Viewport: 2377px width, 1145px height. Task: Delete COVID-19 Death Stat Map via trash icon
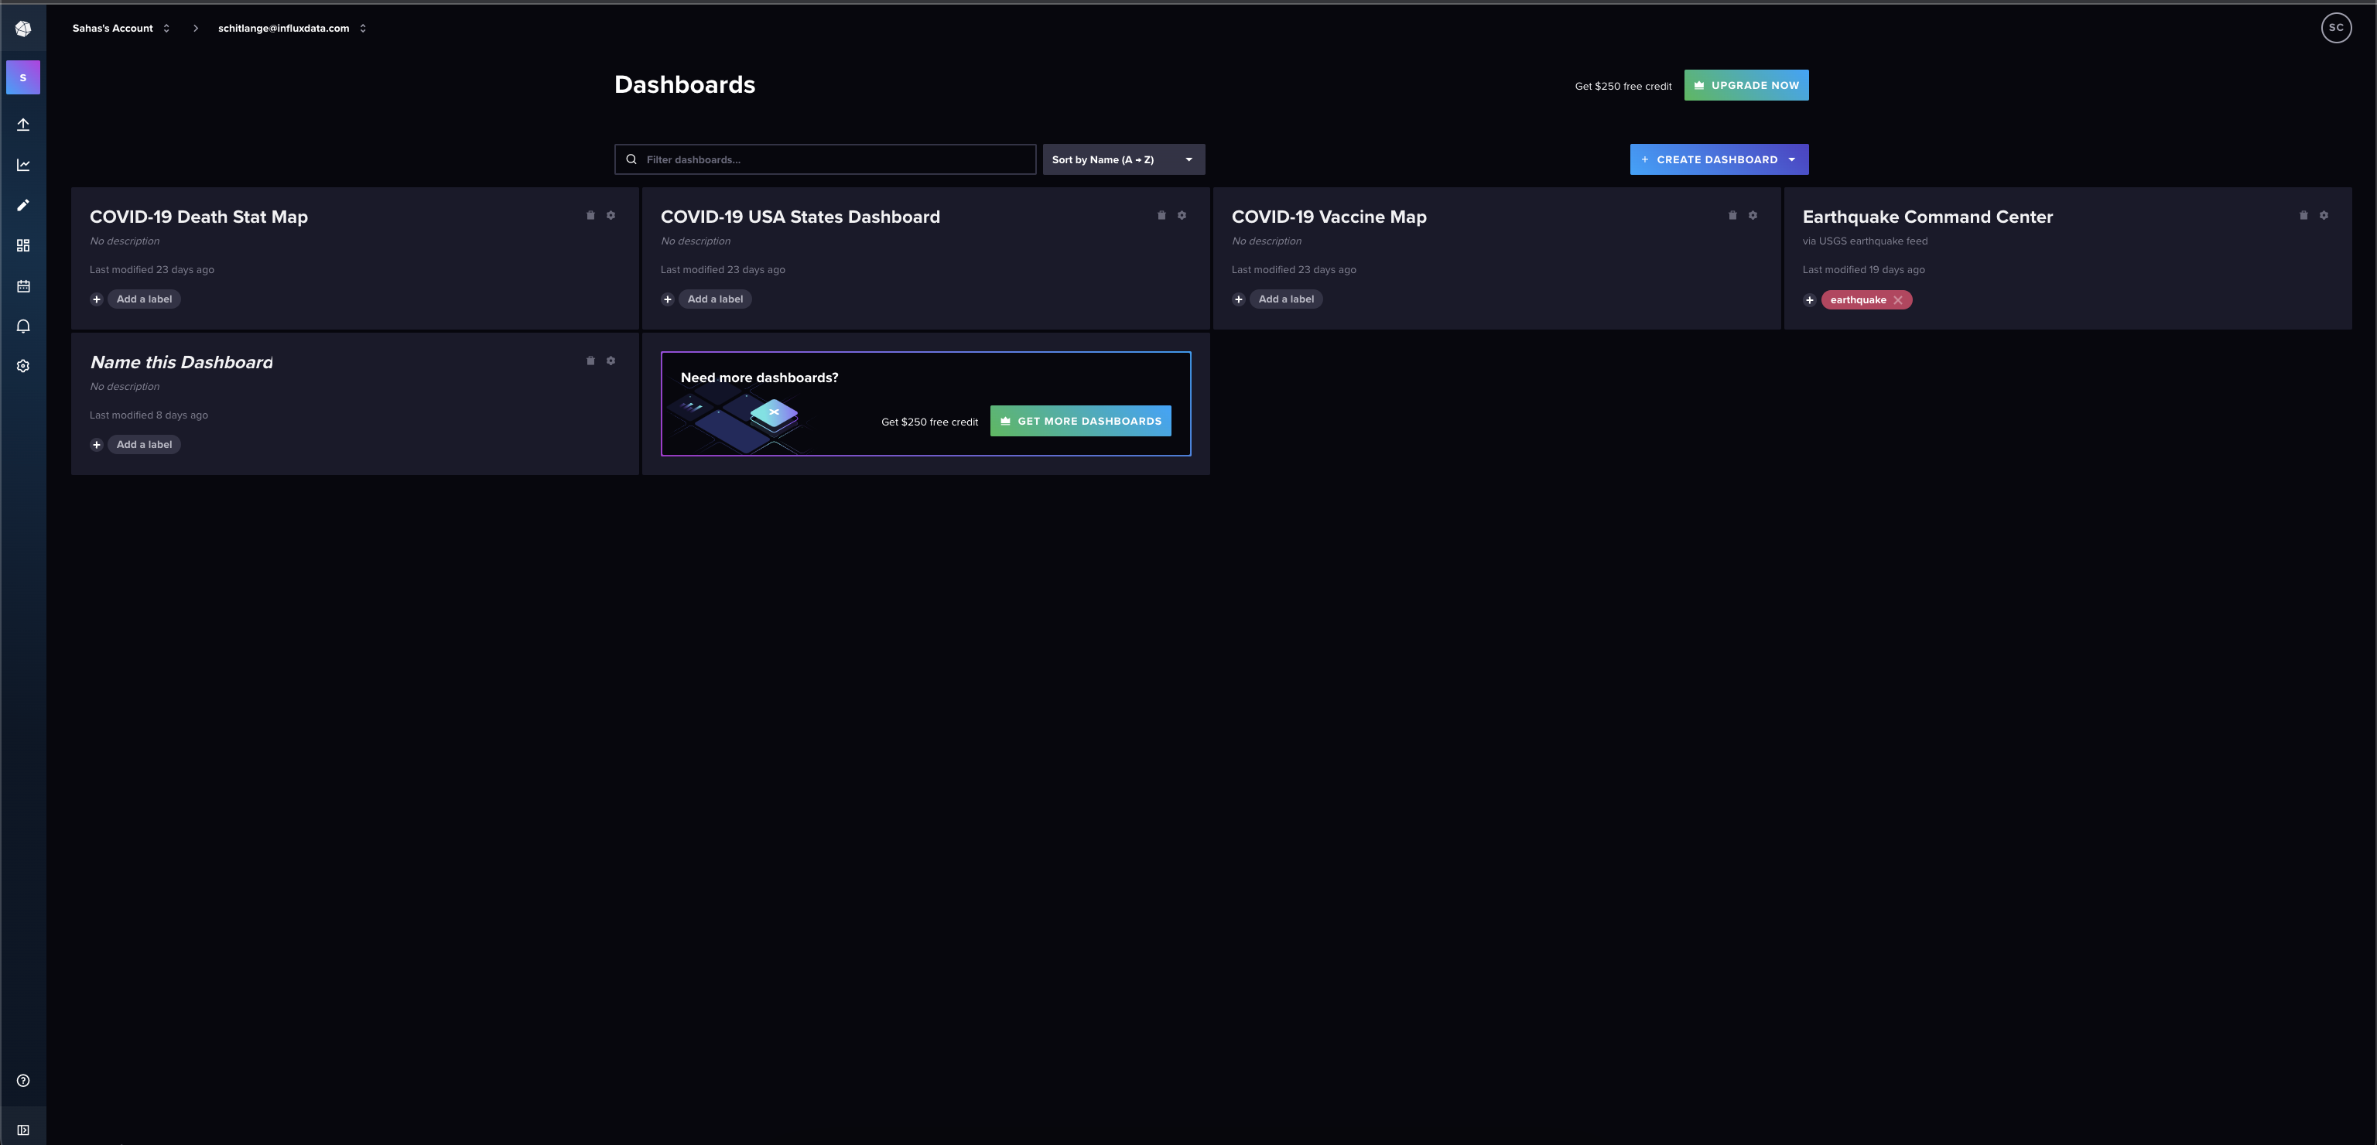pyautogui.click(x=590, y=215)
